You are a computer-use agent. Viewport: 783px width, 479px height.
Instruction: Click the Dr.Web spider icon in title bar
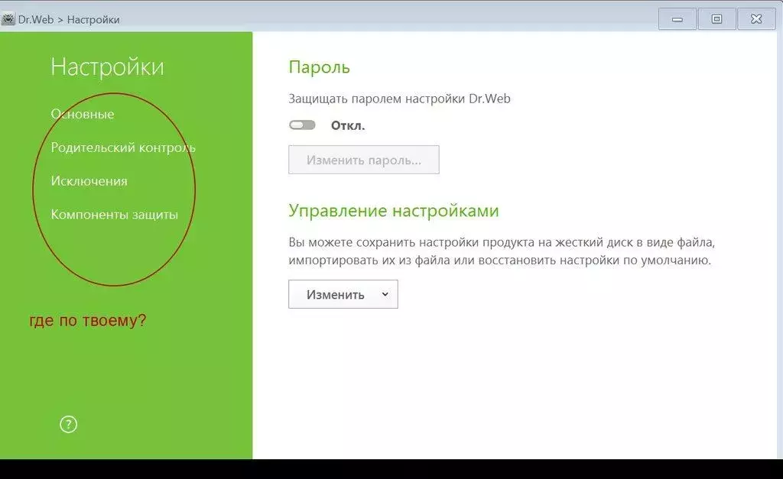coord(8,19)
